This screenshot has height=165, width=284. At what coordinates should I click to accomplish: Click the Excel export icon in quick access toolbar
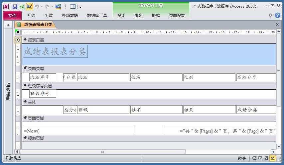click(22, 7)
